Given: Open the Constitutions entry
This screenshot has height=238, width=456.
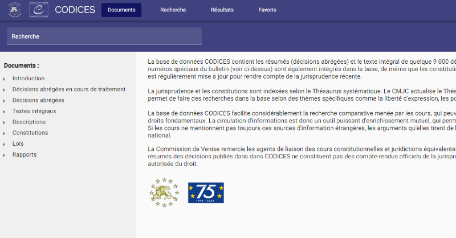Looking at the screenshot, I should [x=30, y=133].
